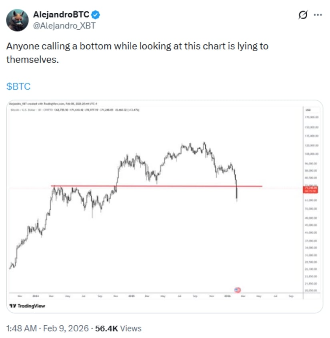The width and height of the screenshot is (330, 338).
Task: Click the USD currency label atop the price axis
Action: click(x=308, y=109)
